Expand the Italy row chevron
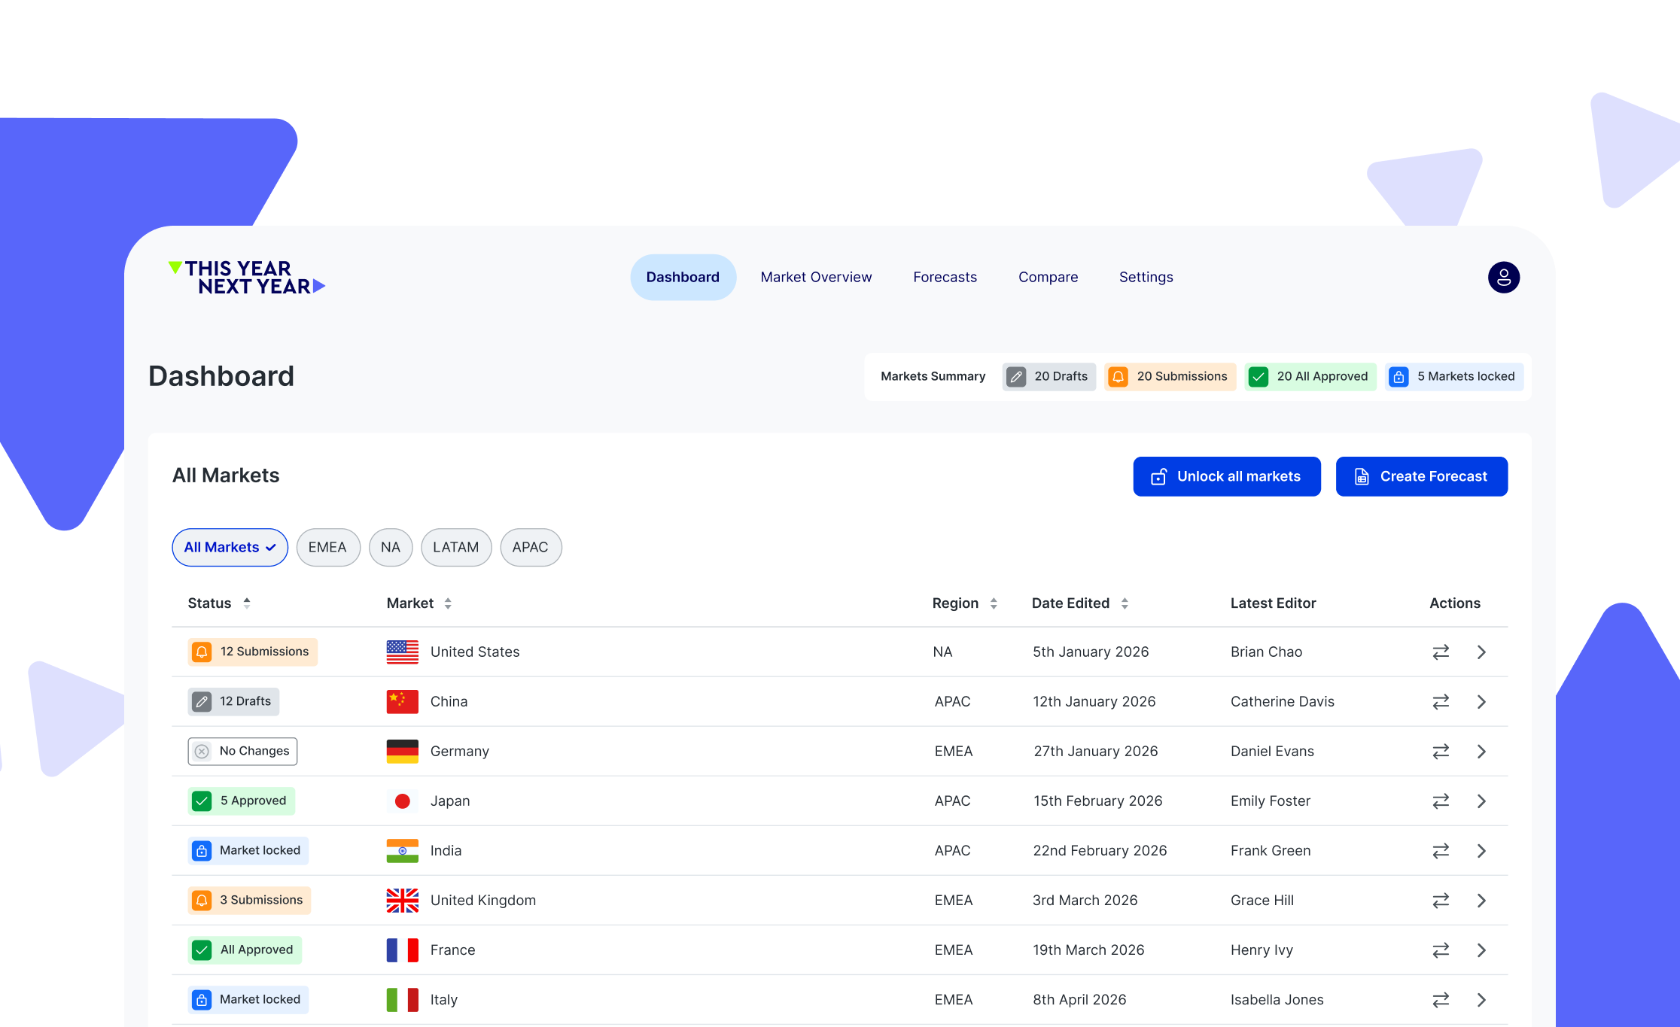 coord(1481,1000)
